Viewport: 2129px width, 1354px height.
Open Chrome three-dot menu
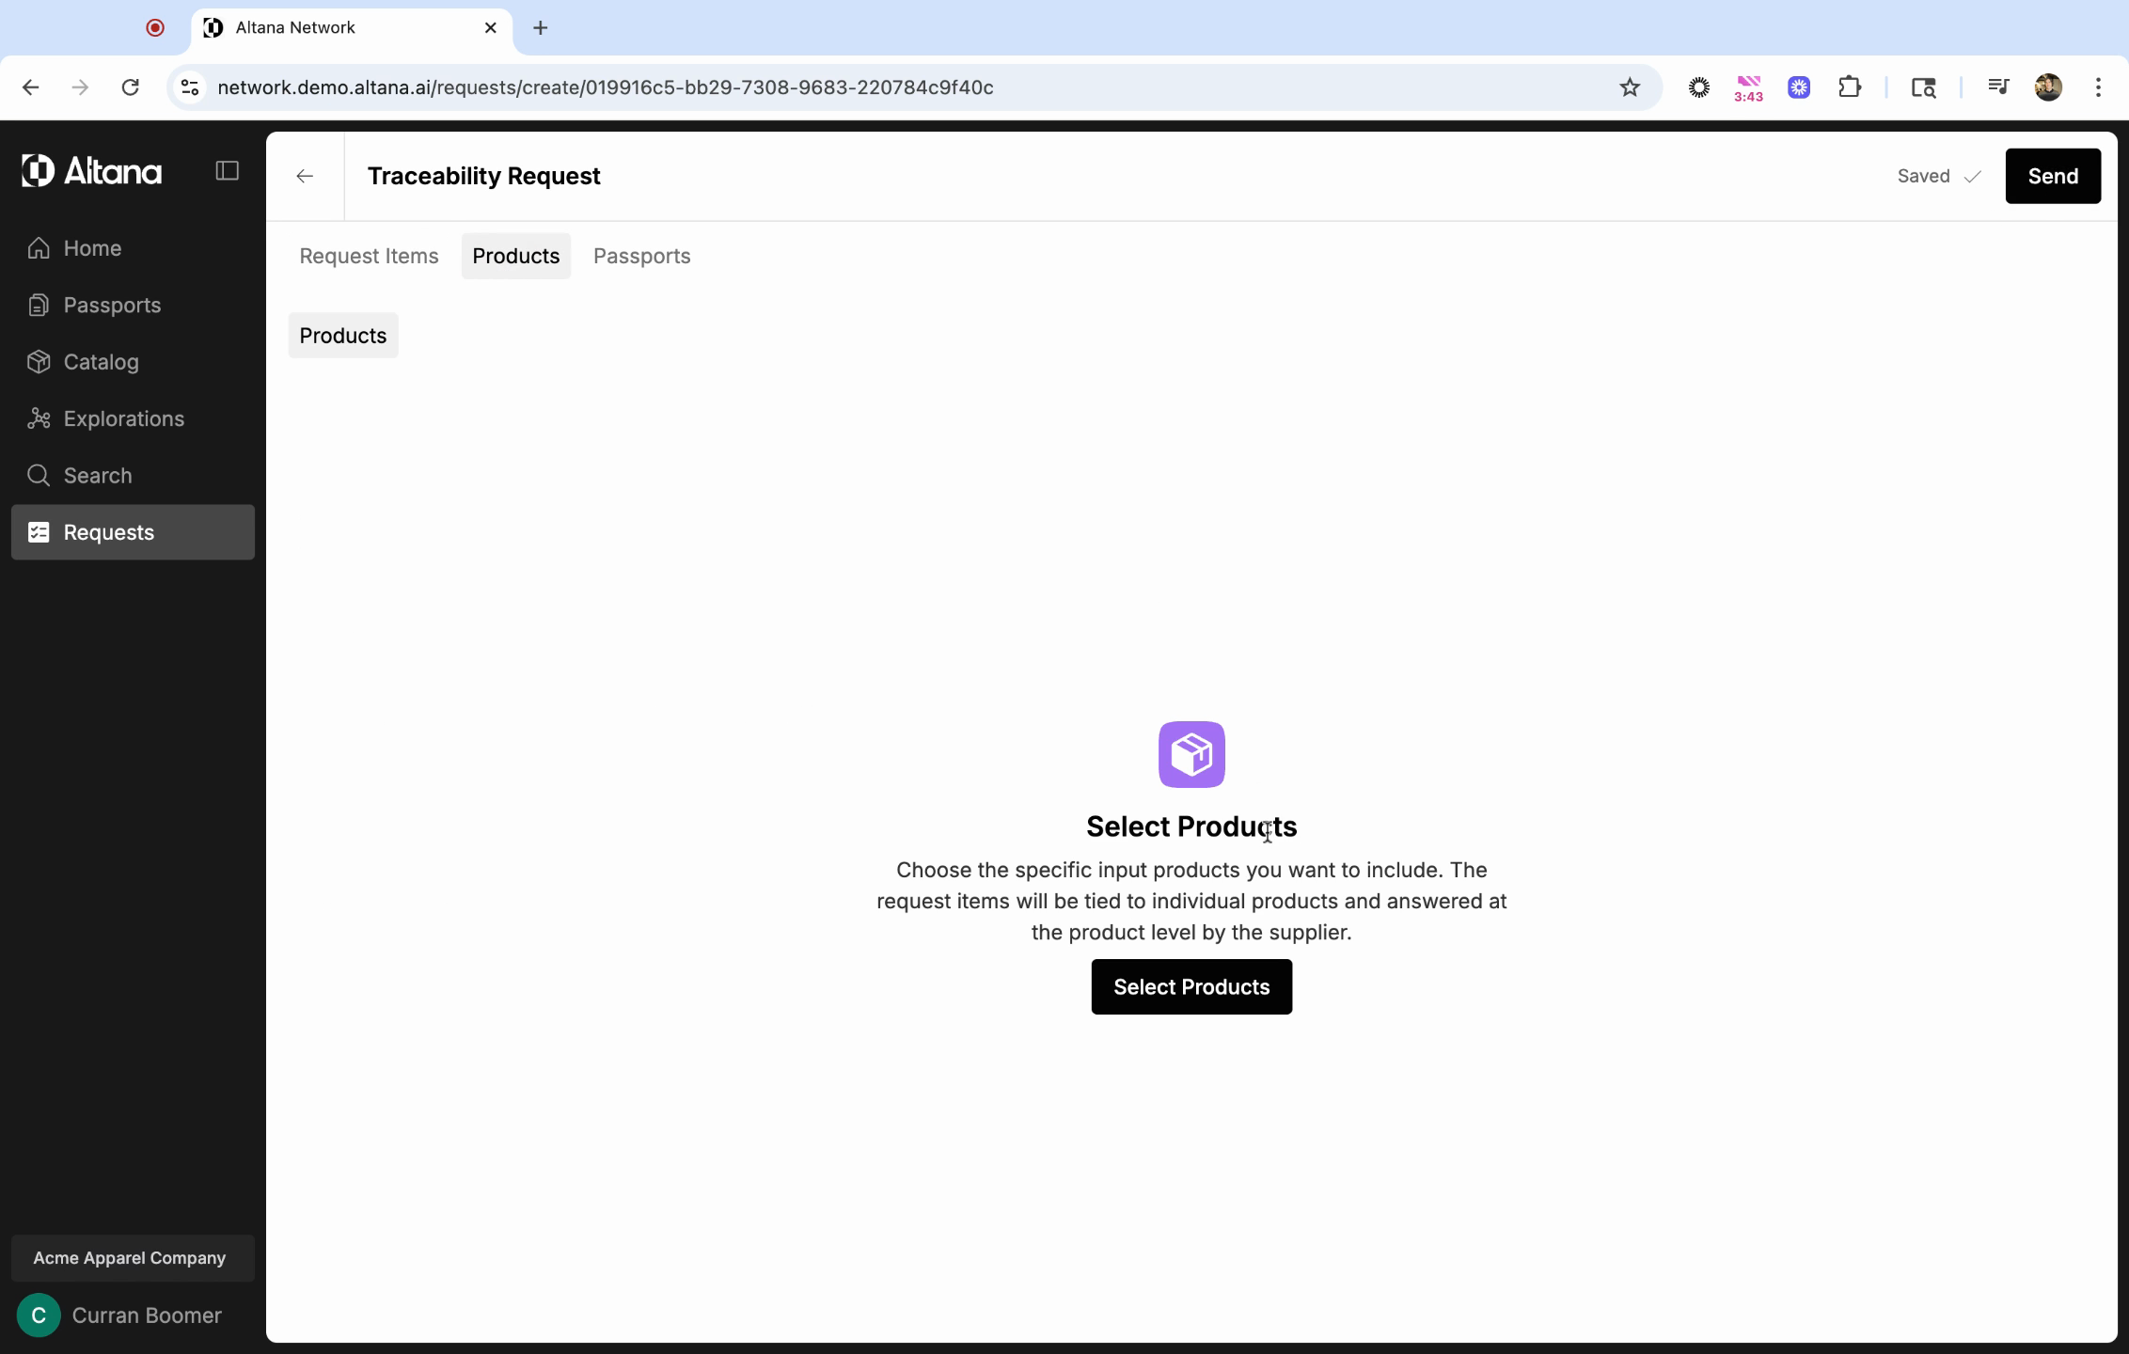pyautogui.click(x=2098, y=87)
